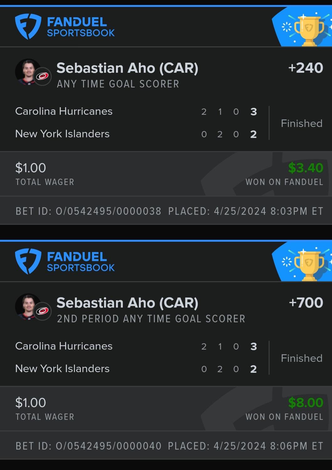Tap the bet ID ending in 0000040
Viewport: 332px width, 470px height.
click(88, 446)
